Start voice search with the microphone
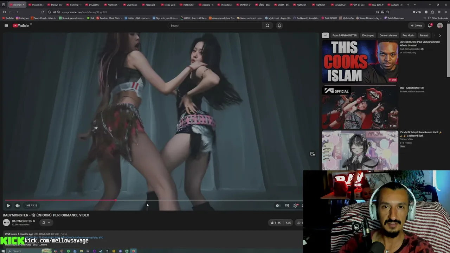The height and width of the screenshot is (253, 450). point(279,26)
